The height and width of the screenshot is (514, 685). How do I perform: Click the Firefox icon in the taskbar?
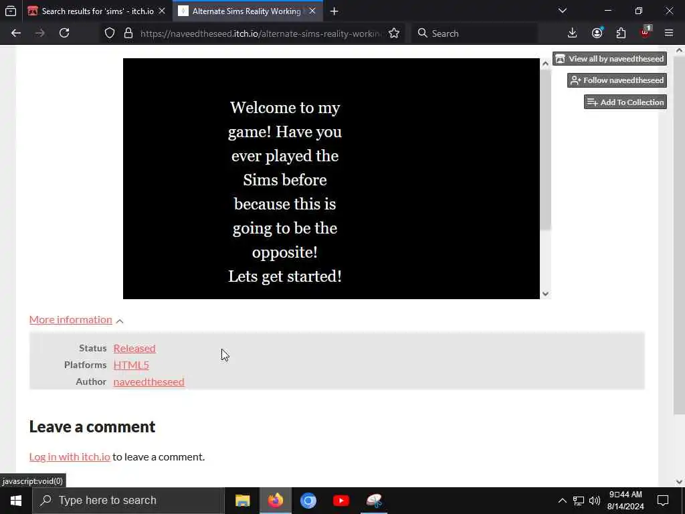275,501
